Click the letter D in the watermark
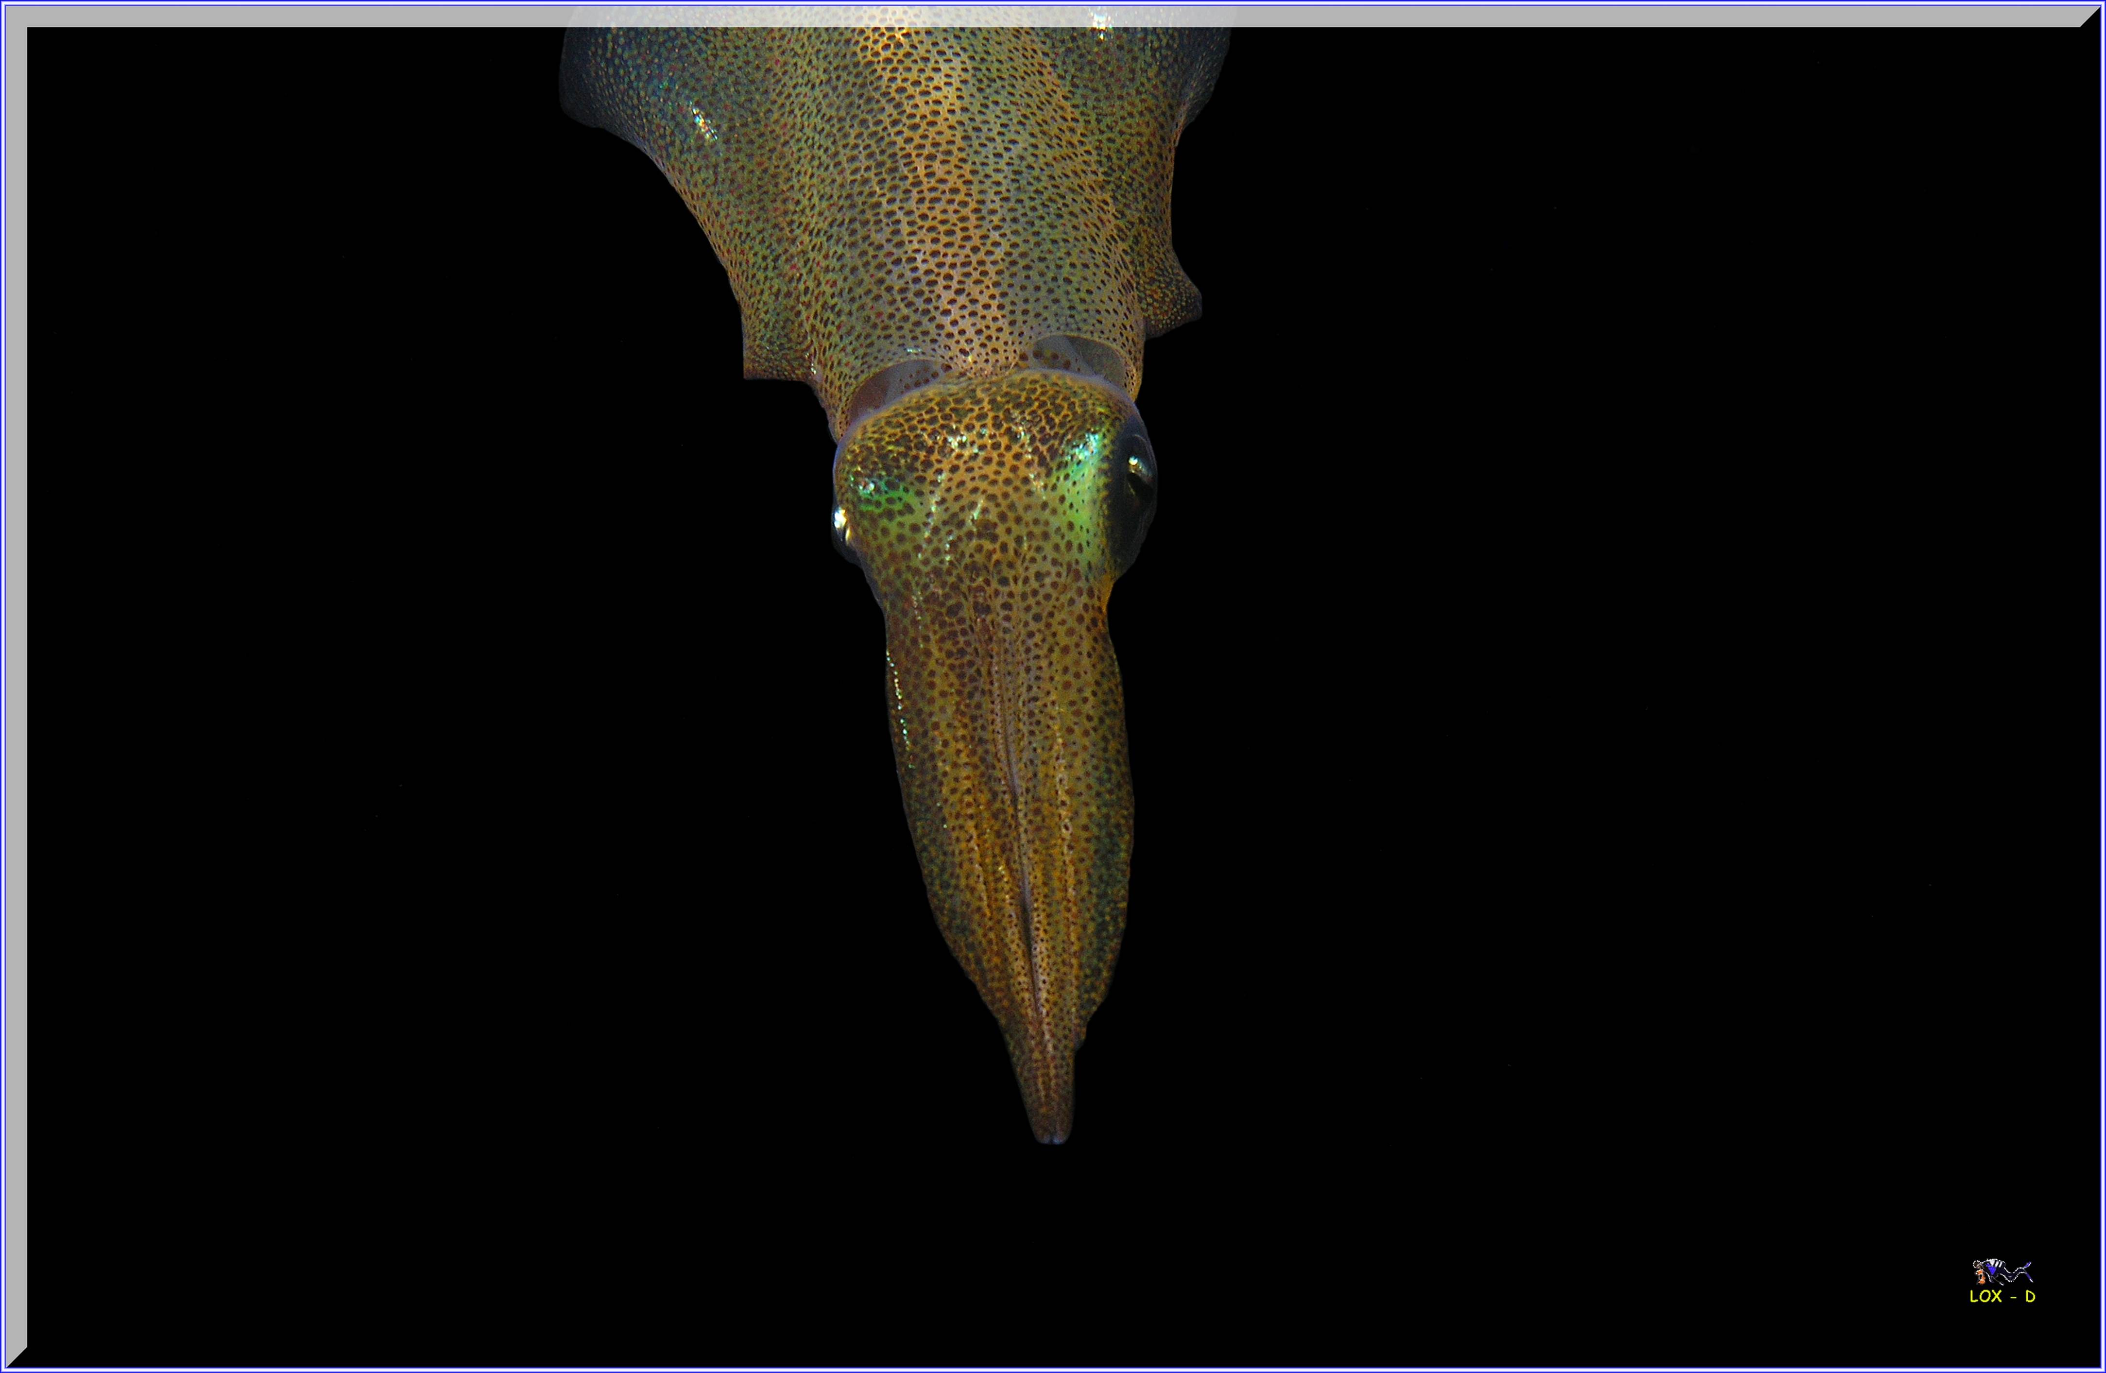 click(2031, 1296)
